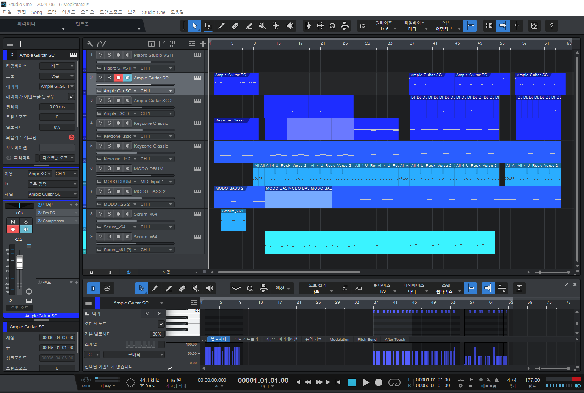The image size is (584, 393).
Task: Select the Eraser tool in arrange toolbar
Action: [235, 26]
